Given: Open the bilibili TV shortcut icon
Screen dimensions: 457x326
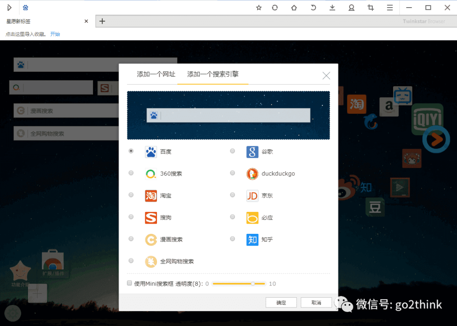Looking at the screenshot, I should pos(402,96).
